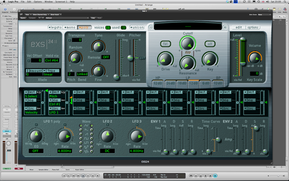Click the transport Stop button
Screen dimensions: 289x181
click(83, 175)
